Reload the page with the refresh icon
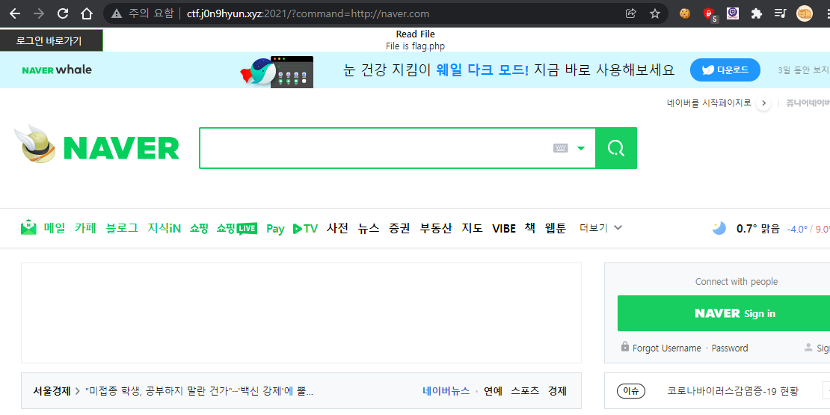830x415 pixels. click(63, 13)
